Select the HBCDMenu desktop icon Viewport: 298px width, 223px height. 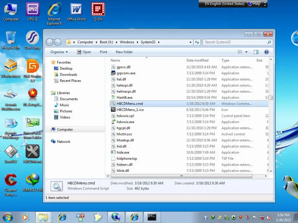33,154
